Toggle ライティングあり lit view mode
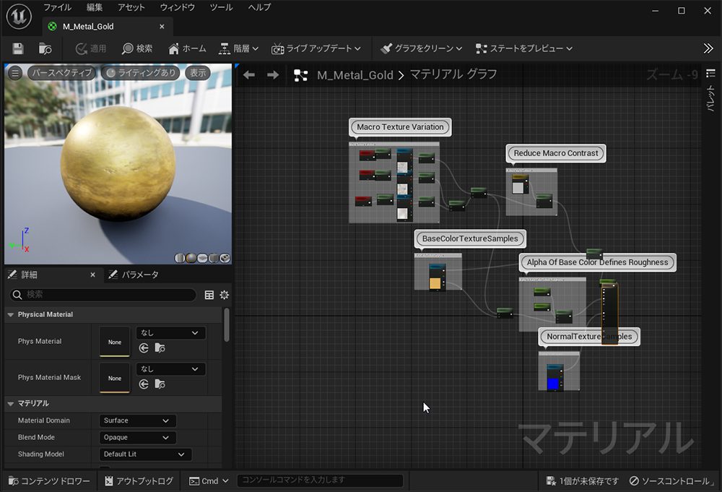 click(141, 73)
